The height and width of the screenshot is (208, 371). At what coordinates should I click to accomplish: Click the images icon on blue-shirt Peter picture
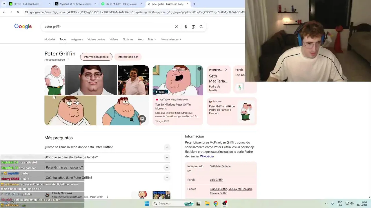[x=142, y=119]
